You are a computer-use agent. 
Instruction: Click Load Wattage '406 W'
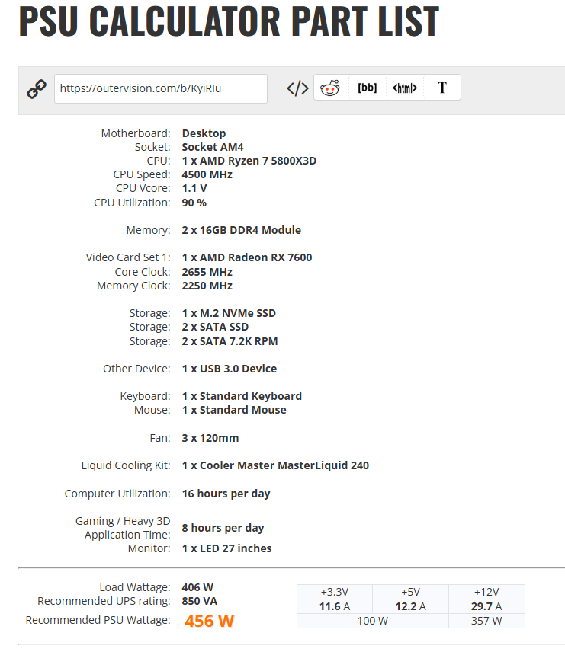pos(197,587)
